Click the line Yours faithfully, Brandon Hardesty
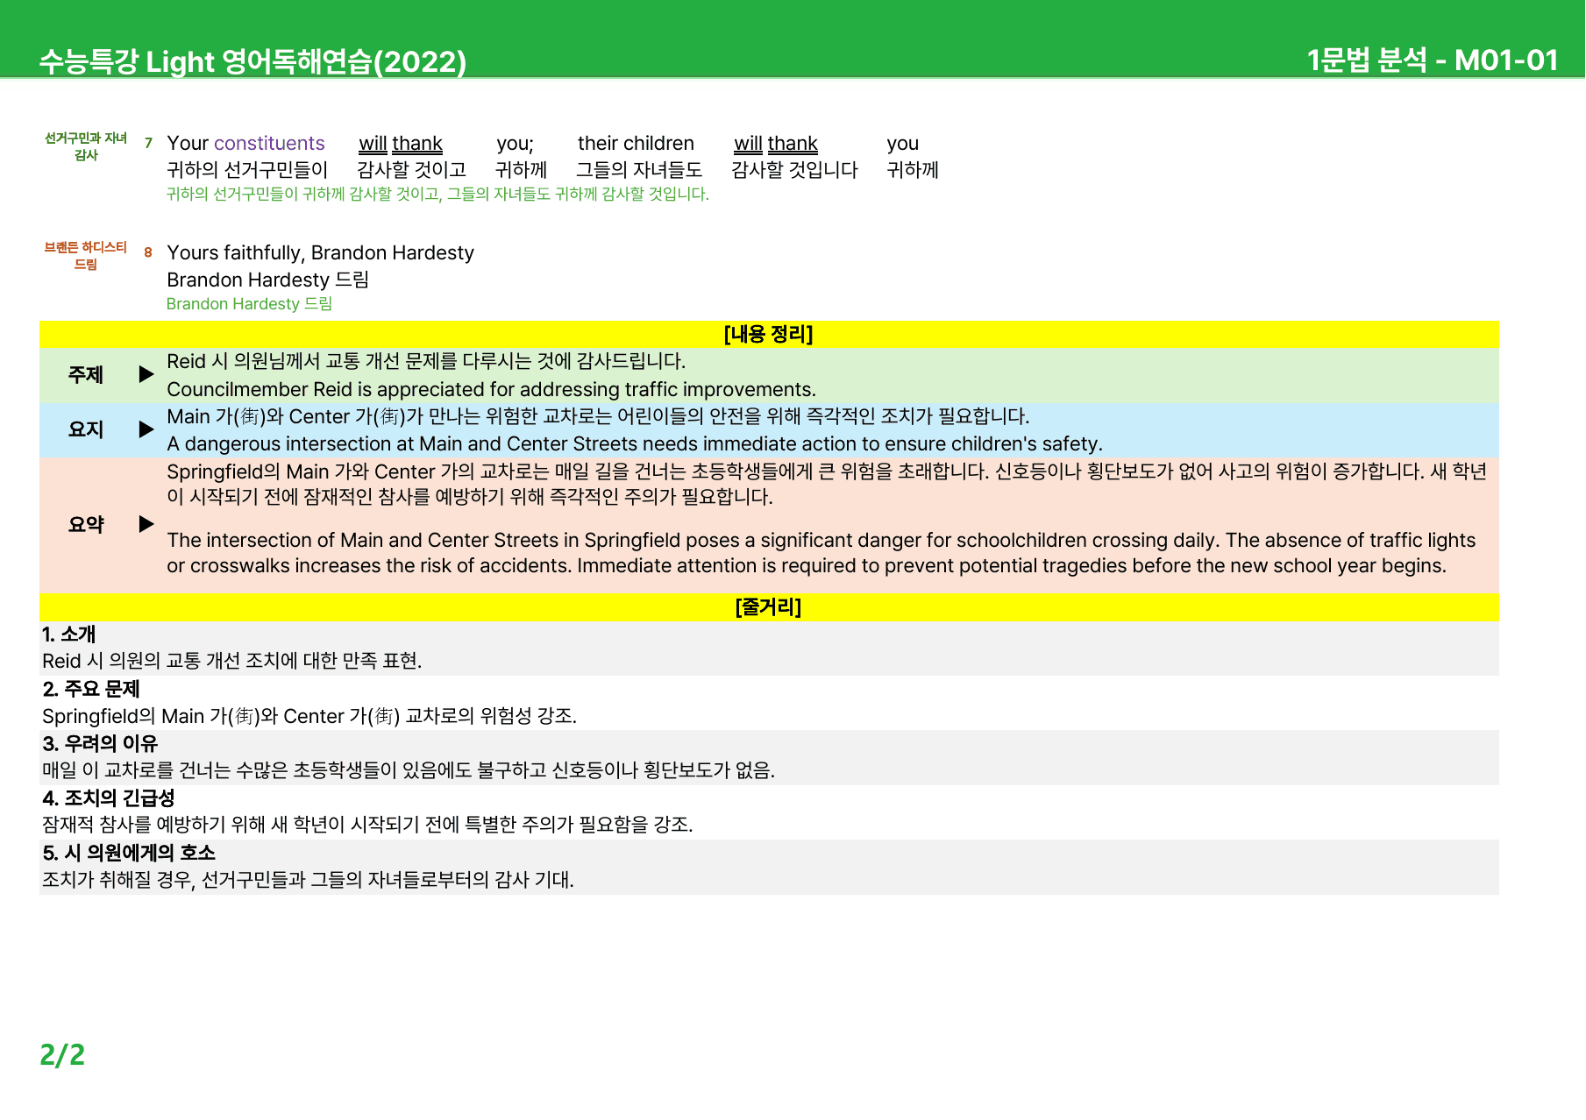1586x1120 pixels. tap(320, 252)
